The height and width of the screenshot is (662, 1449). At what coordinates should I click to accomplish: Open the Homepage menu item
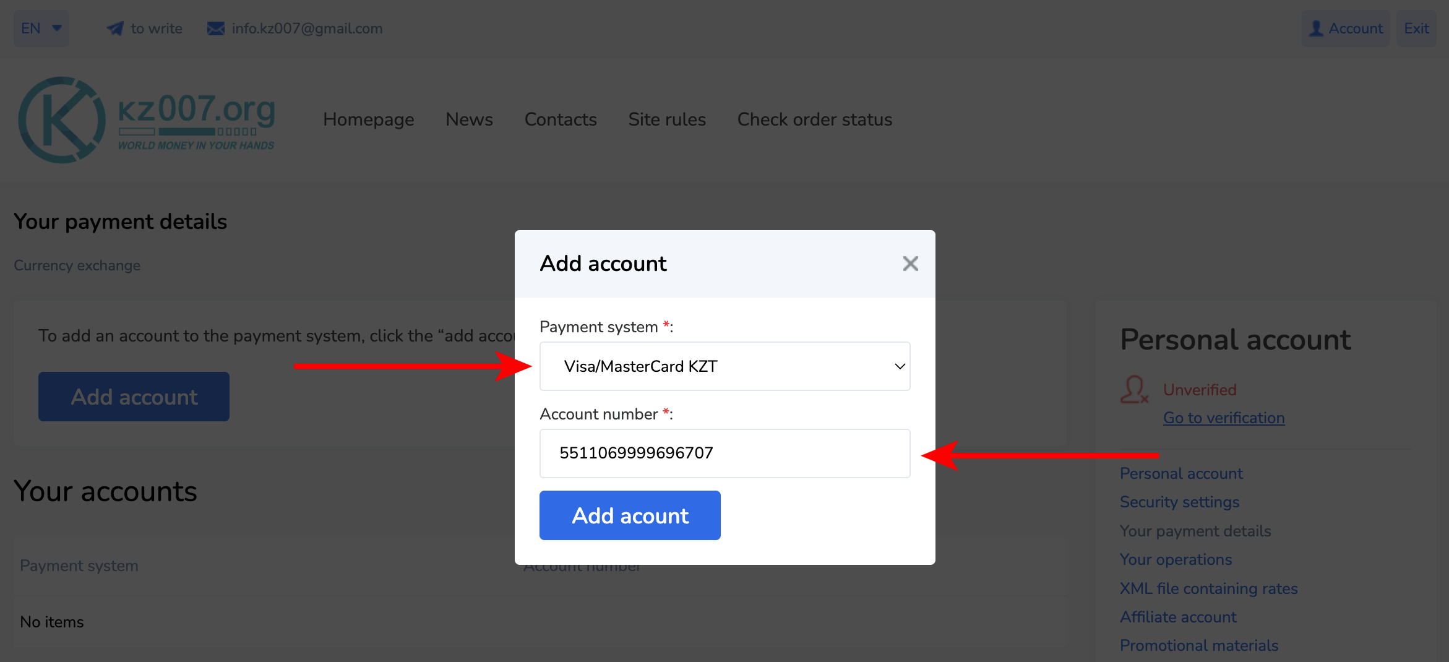pos(368,119)
